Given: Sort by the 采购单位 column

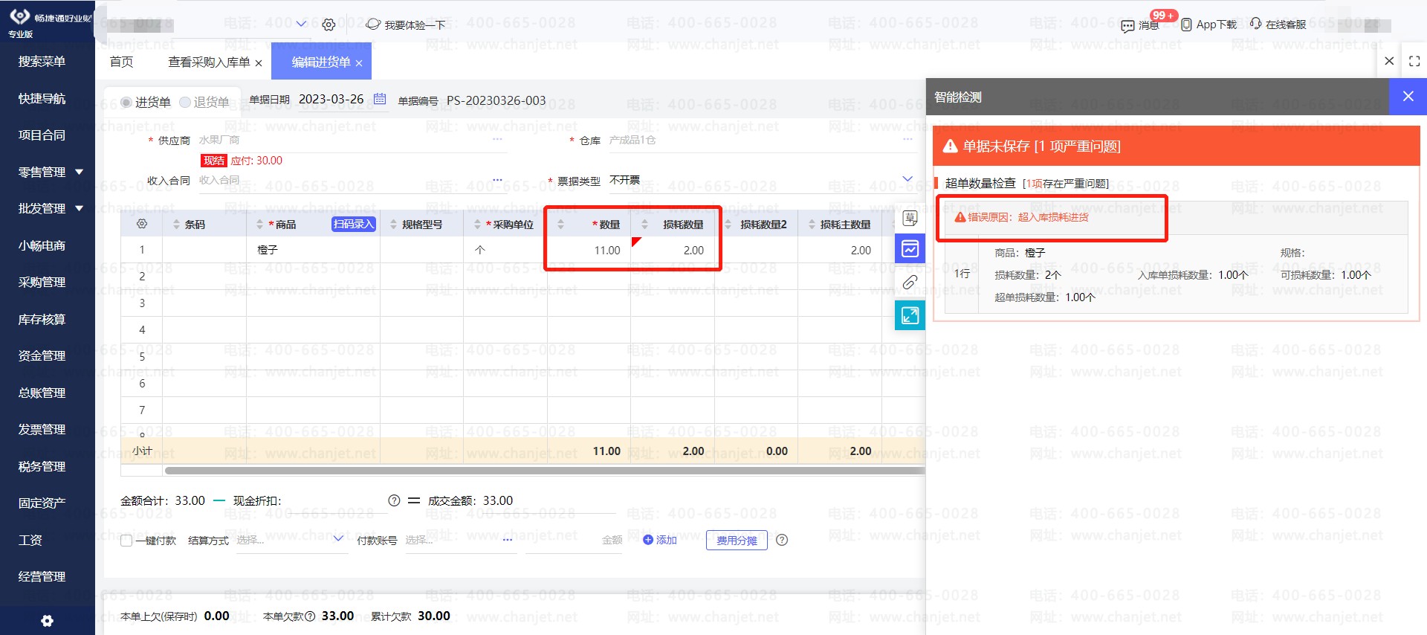Looking at the screenshot, I should 477,224.
